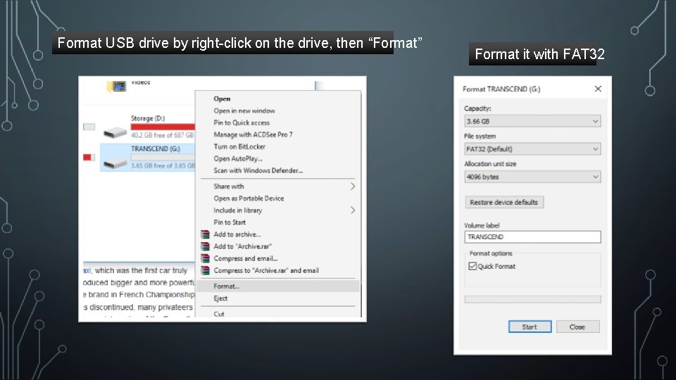Toggle the Quick Format checkbox
The width and height of the screenshot is (676, 380).
pos(472,266)
